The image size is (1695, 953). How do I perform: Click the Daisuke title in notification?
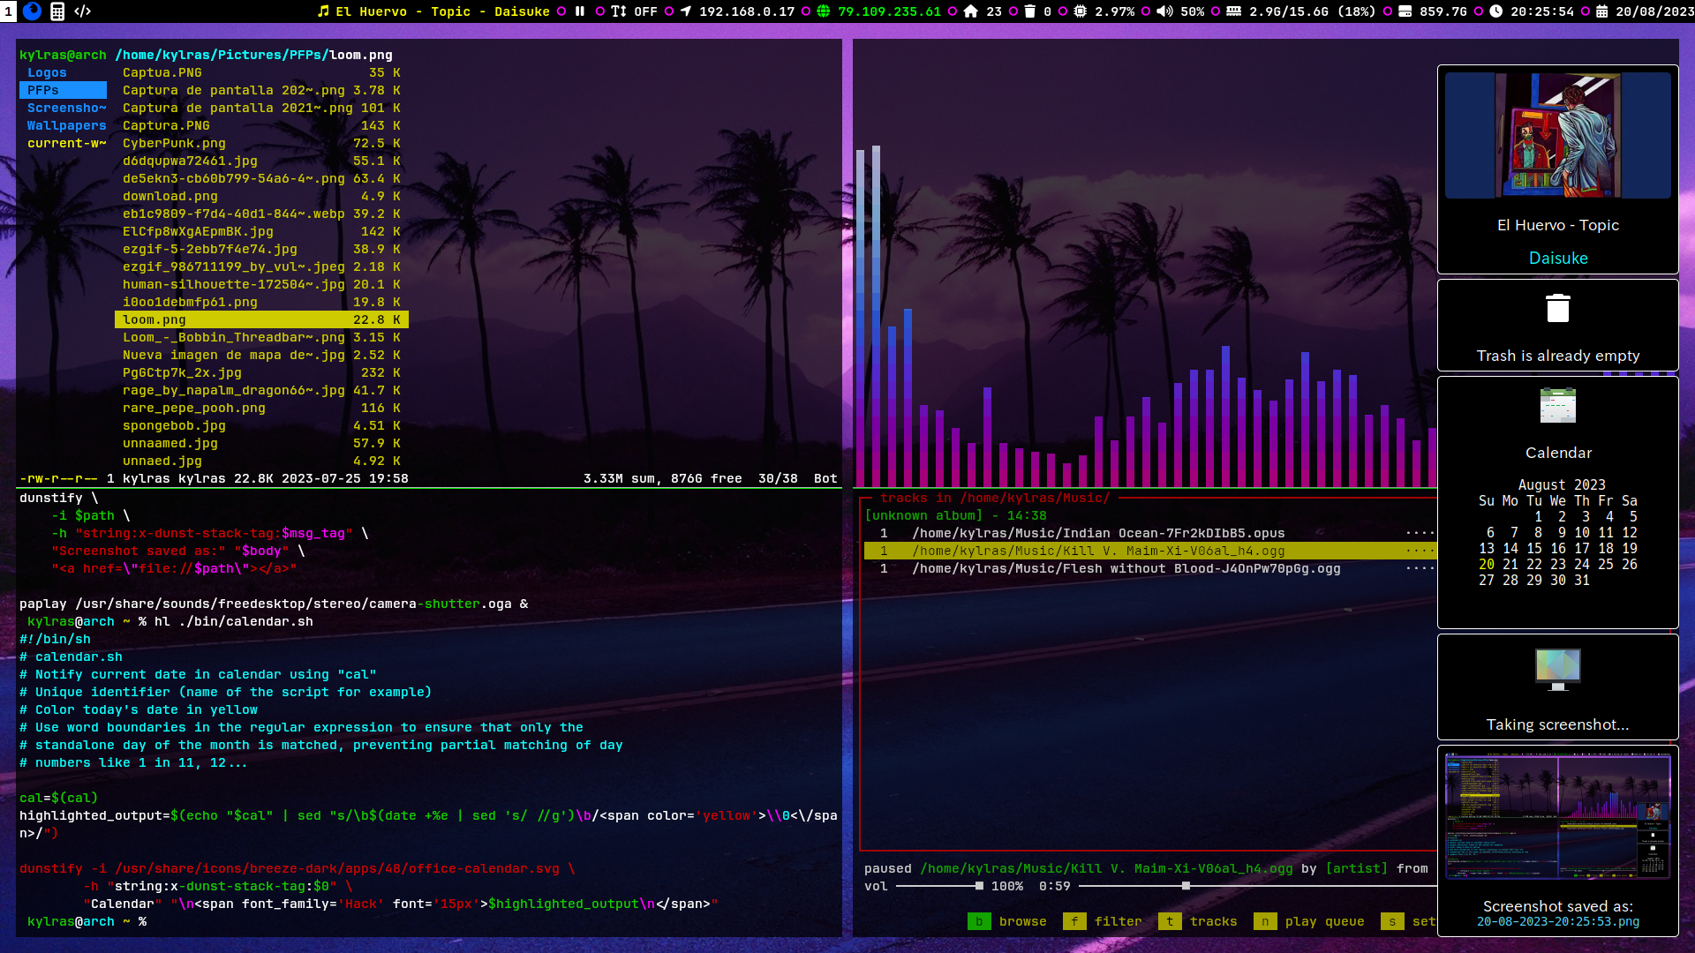pos(1558,258)
